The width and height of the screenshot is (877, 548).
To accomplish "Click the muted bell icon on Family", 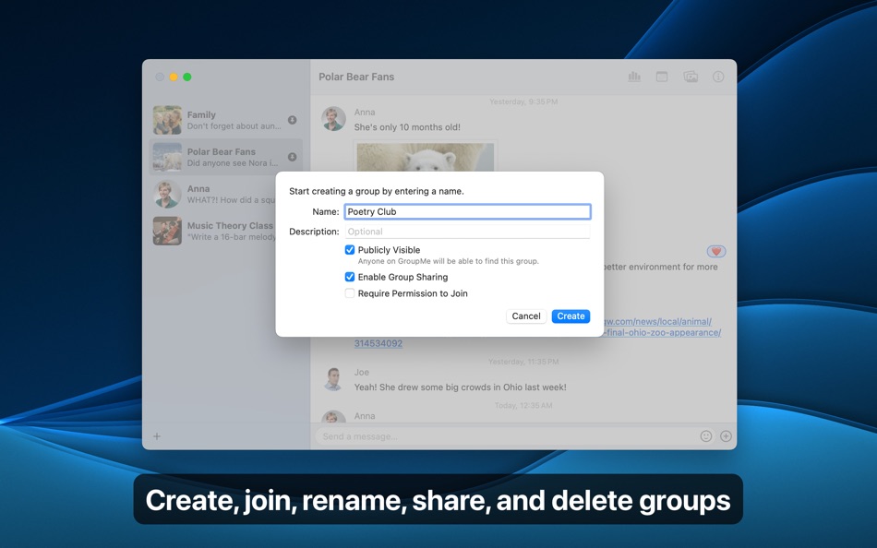I will 292,120.
